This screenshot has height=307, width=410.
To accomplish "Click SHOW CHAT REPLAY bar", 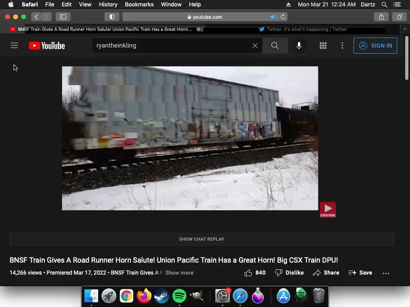I will point(202,239).
